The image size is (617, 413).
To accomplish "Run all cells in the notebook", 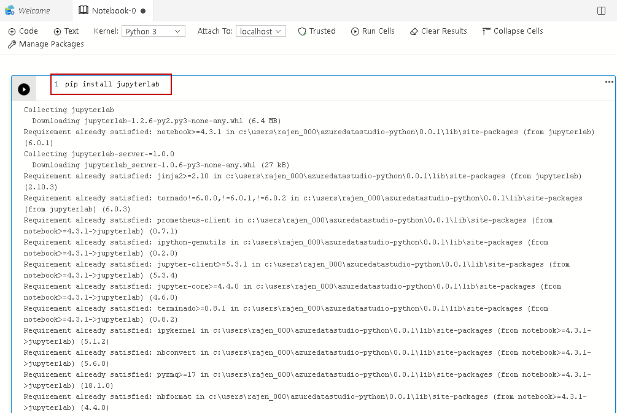I will pos(373,31).
